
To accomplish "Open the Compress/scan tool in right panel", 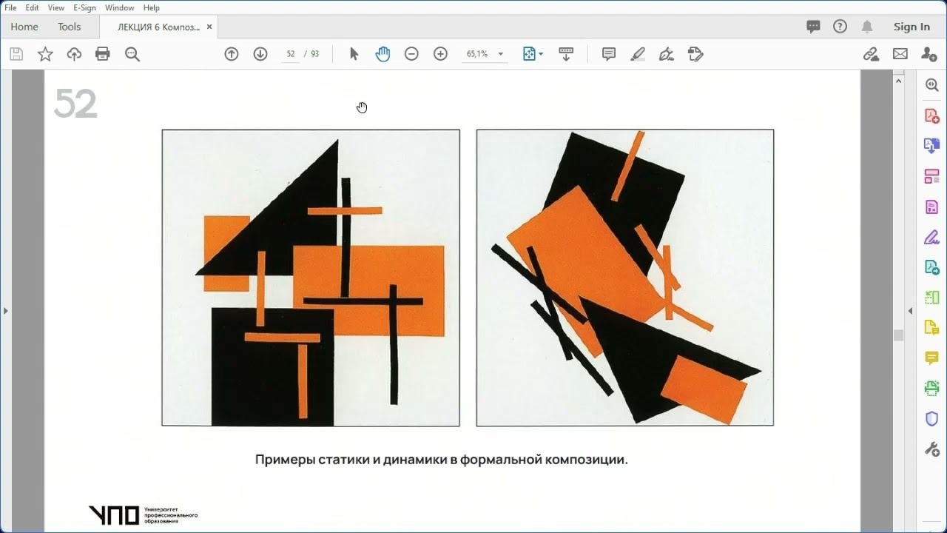I will coord(932,298).
